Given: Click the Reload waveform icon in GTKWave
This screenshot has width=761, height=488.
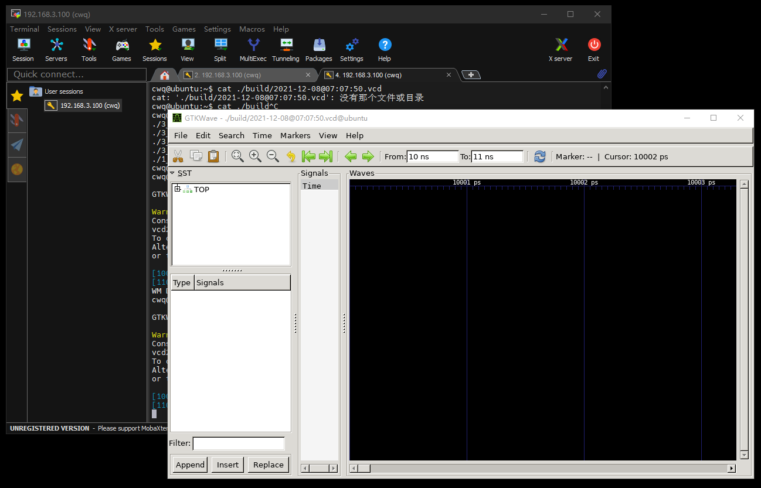Looking at the screenshot, I should (539, 156).
